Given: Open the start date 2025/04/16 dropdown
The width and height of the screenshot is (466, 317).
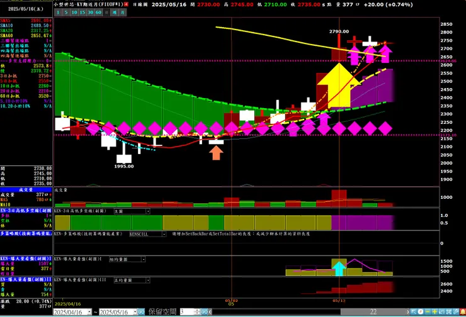Looking at the screenshot, I should [x=89, y=312].
